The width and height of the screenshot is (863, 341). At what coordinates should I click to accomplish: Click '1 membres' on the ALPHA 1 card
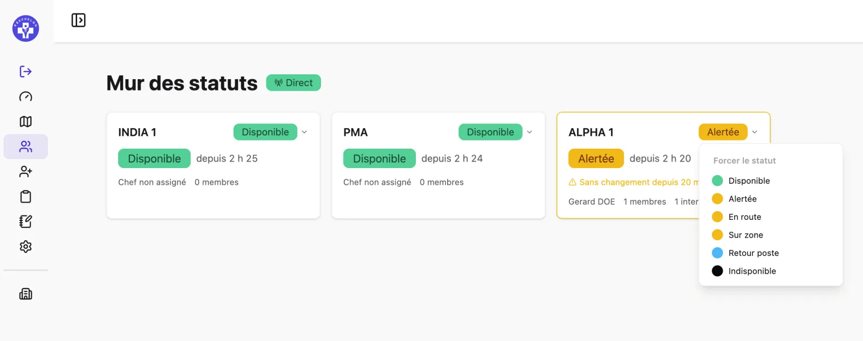point(645,201)
